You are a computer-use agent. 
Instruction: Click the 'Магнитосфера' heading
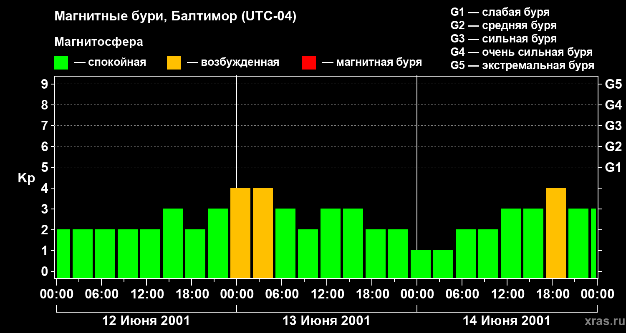(99, 42)
